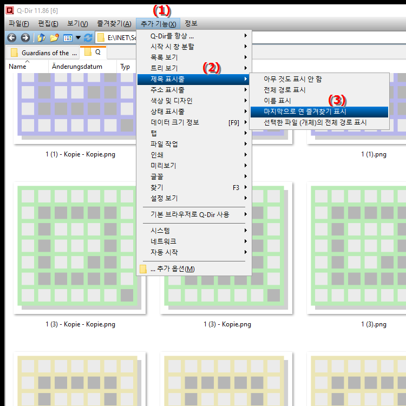The width and height of the screenshot is (406, 406).
Task: Expand the 목록 보기 submenu
Action: [194, 57]
